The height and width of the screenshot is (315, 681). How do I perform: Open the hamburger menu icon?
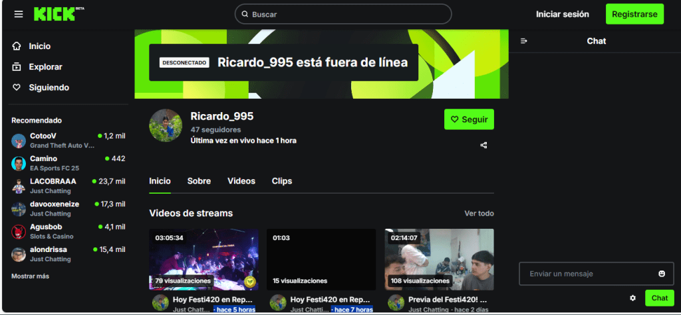coord(18,15)
